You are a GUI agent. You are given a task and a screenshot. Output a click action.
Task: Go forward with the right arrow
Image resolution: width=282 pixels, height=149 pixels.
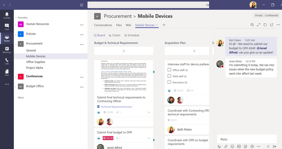(10, 5)
